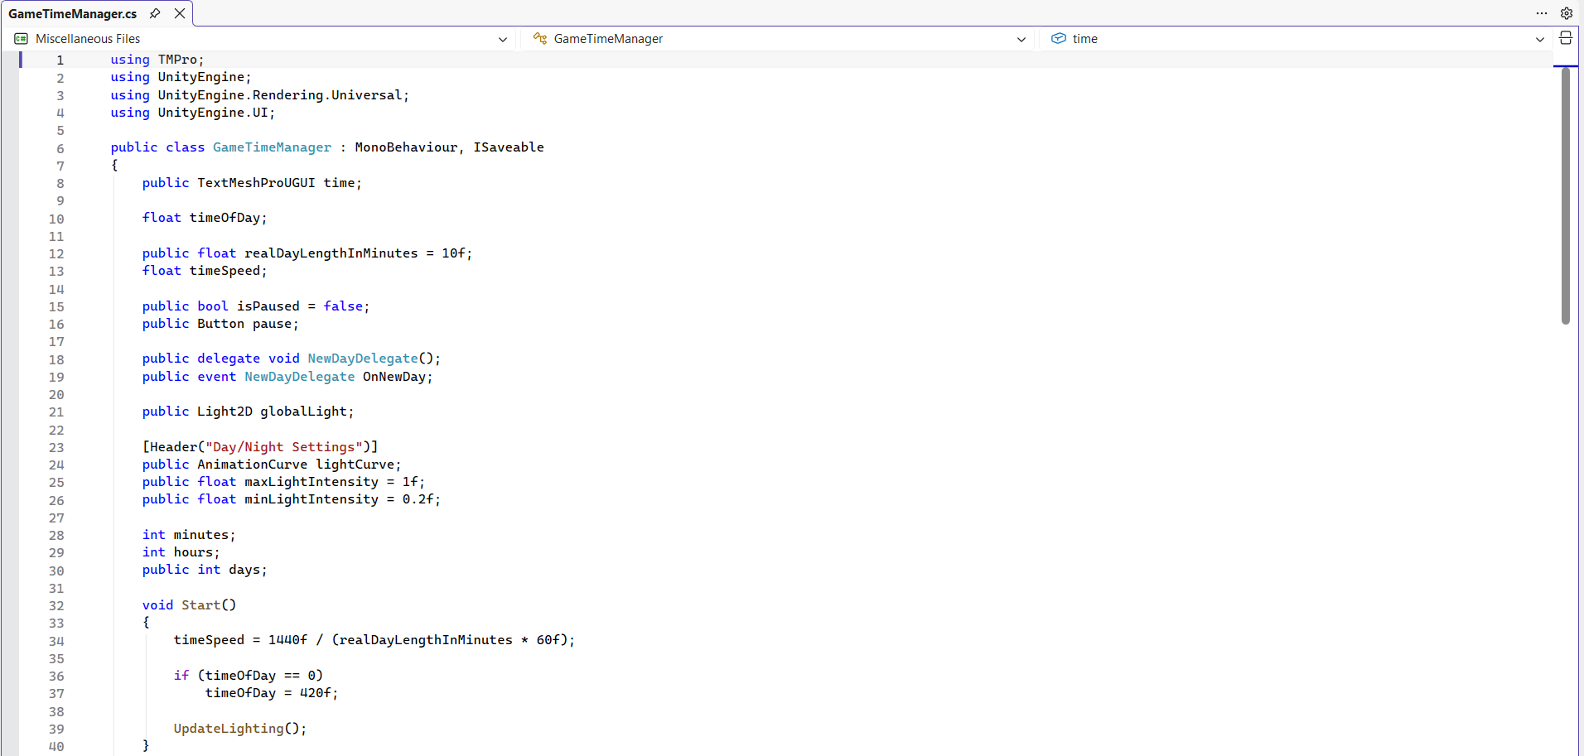
Task: Click line number 23 in the gutter
Action: click(56, 447)
